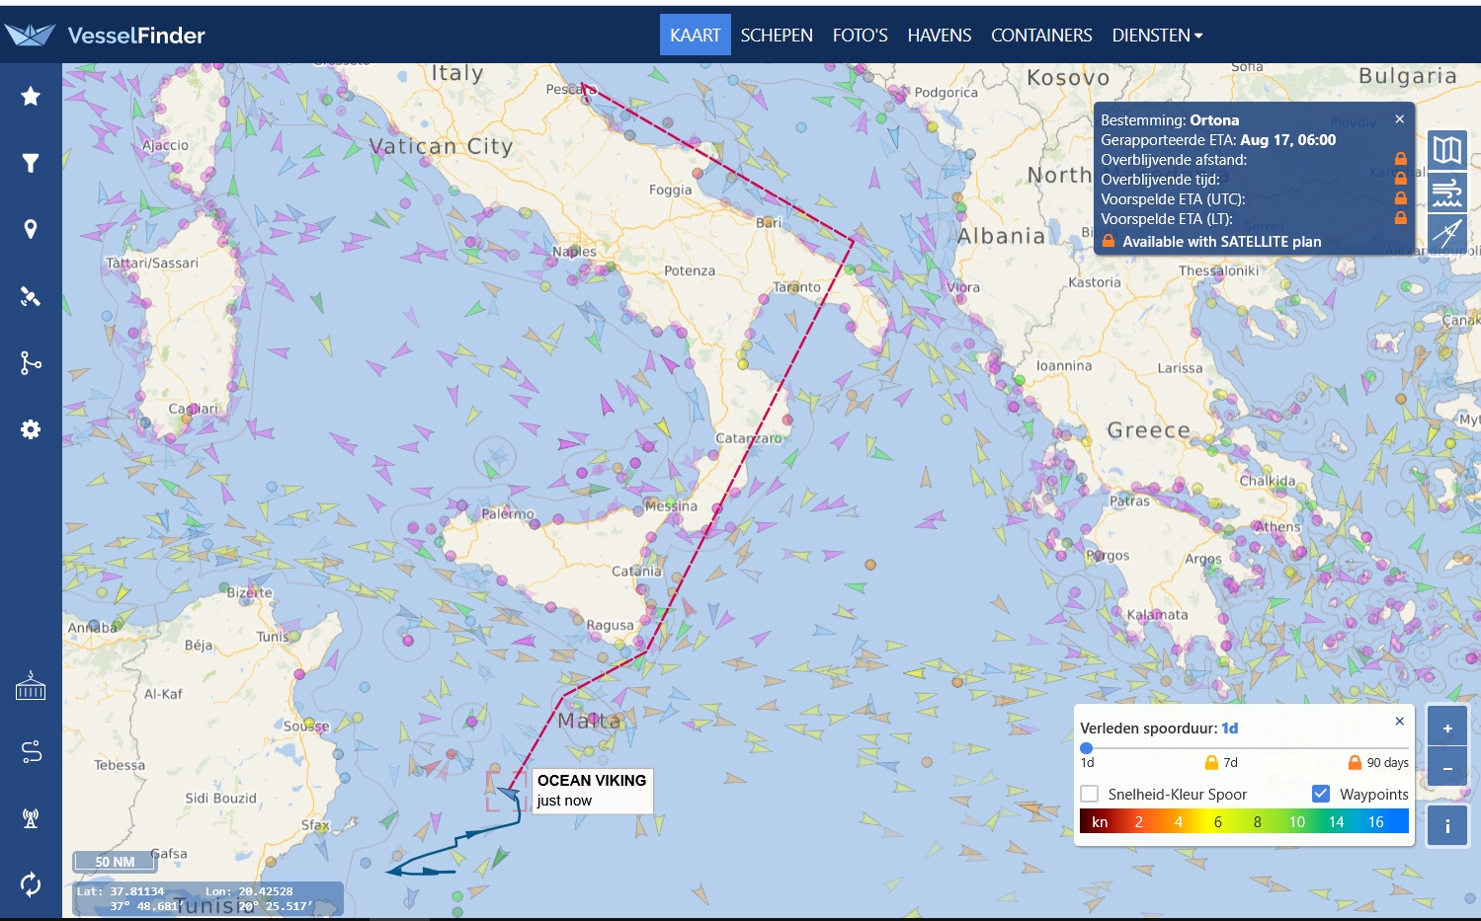Open the map pin places tool
Image resolution: width=1481 pixels, height=921 pixels.
coord(31,229)
